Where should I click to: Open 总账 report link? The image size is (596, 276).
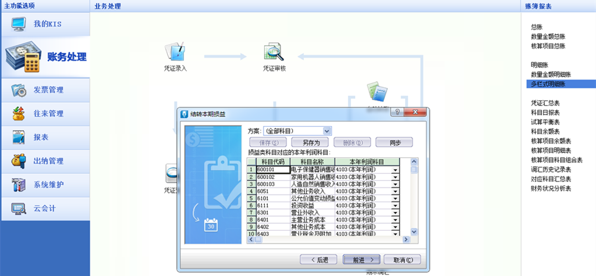coord(537,27)
